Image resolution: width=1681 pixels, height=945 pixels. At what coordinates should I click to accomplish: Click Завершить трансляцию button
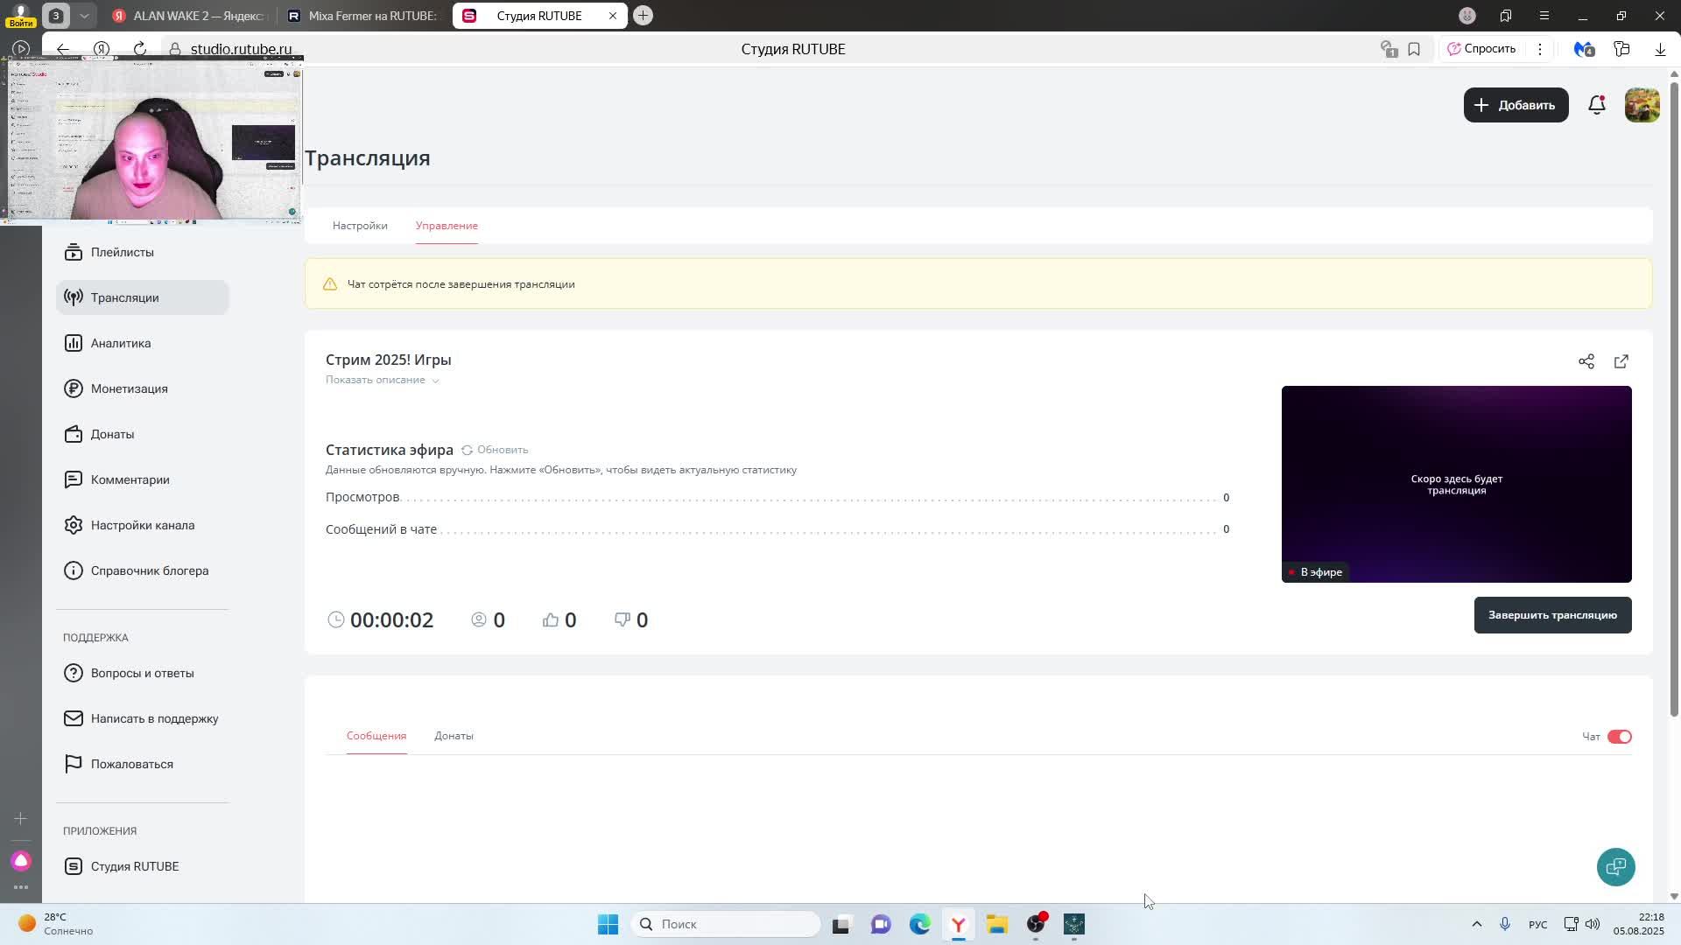pos(1551,615)
